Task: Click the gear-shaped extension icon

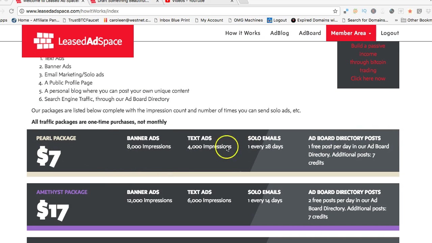Action: (401, 11)
